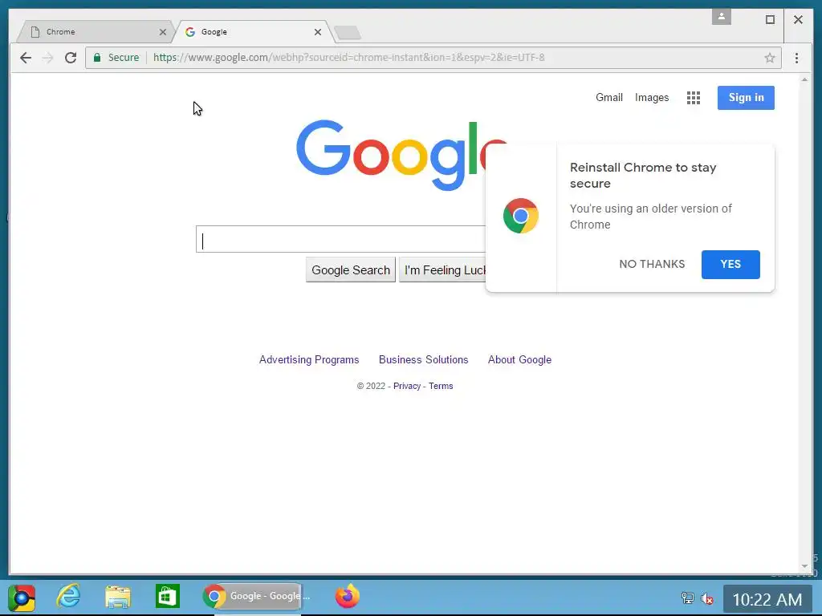Open the Gmail link
Viewport: 822px width, 616px height.
pyautogui.click(x=608, y=97)
